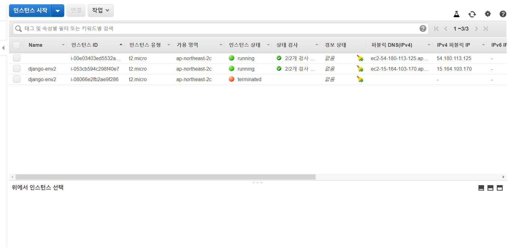Click instance ID i-053cb594c298f40e7

coord(95,69)
